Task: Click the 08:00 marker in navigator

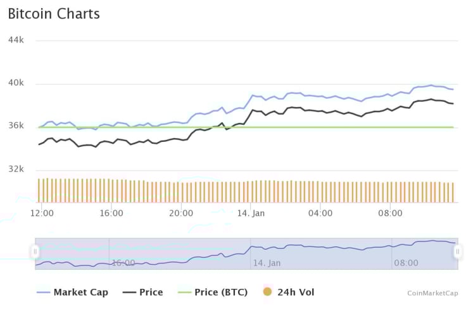Action: [x=406, y=263]
